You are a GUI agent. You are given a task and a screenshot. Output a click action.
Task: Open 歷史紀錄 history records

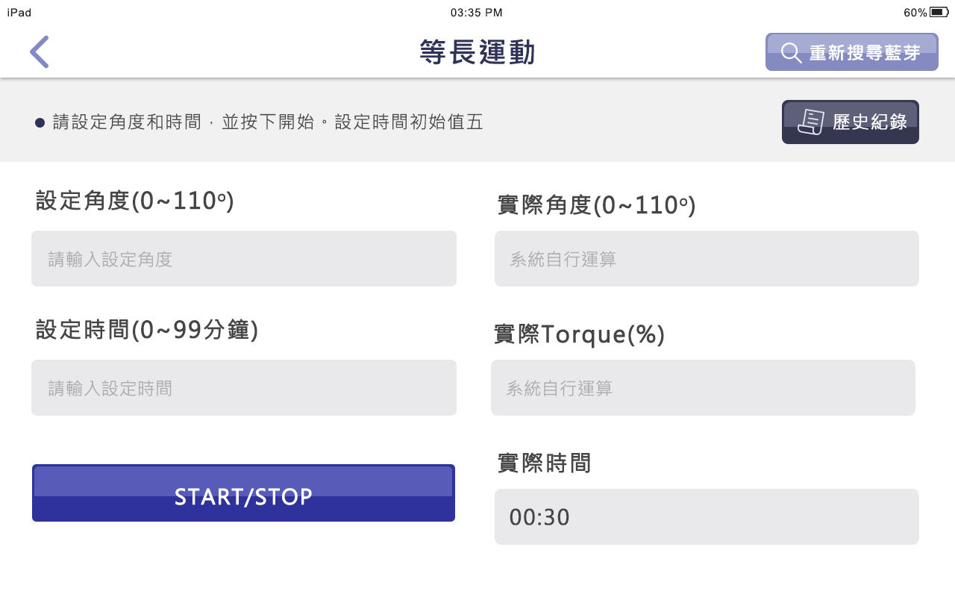[x=851, y=122]
